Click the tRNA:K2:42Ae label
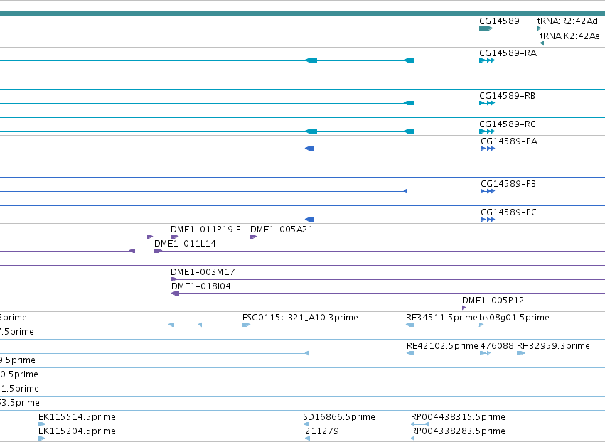Image resolution: width=605 pixels, height=442 pixels. tap(570, 36)
